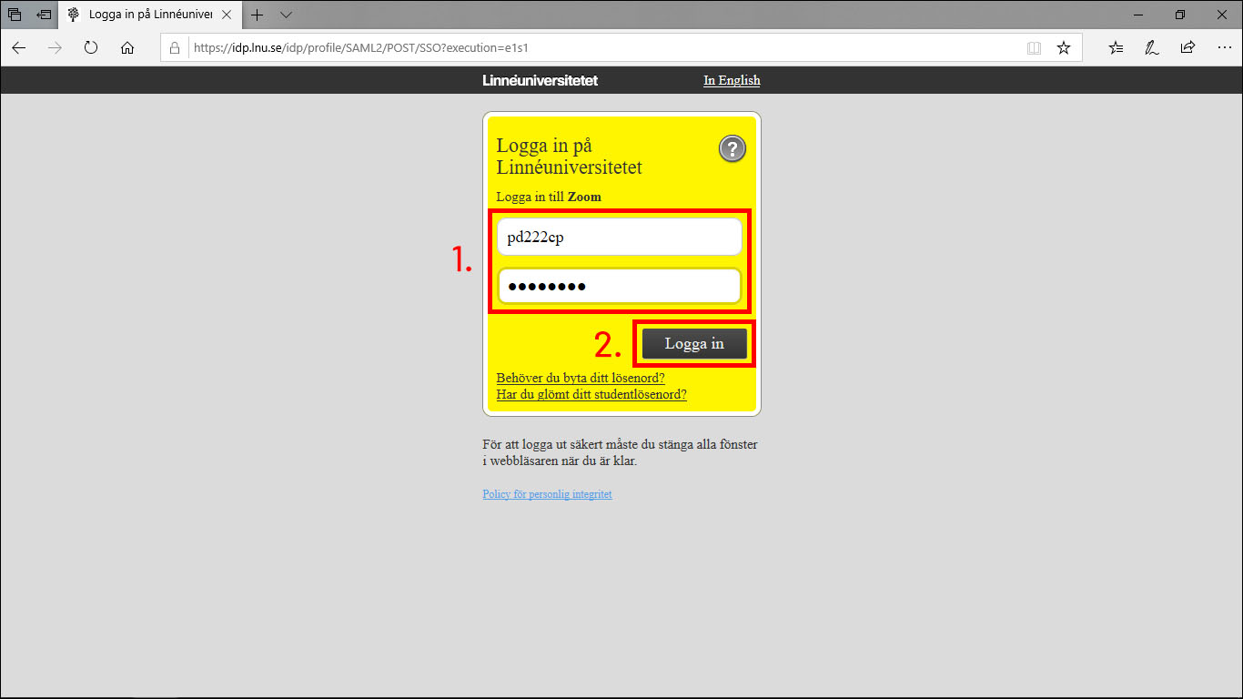Click the help question mark icon

tap(732, 149)
